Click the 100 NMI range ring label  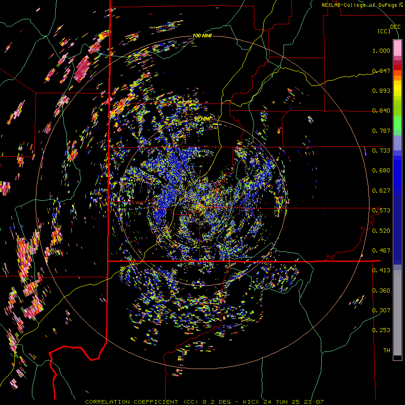[x=202, y=36]
